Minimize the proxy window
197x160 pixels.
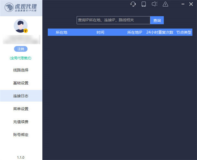coord(183,4)
